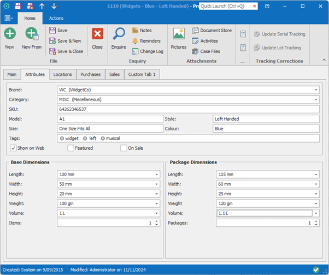Expand the Base Dimensions Length dropdown
This screenshot has width=329, height=275.
point(156,175)
